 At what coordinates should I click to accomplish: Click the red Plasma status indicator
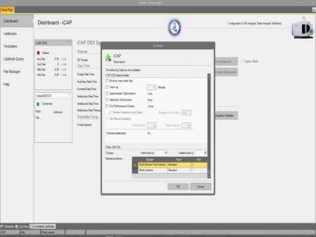[x=38, y=53]
